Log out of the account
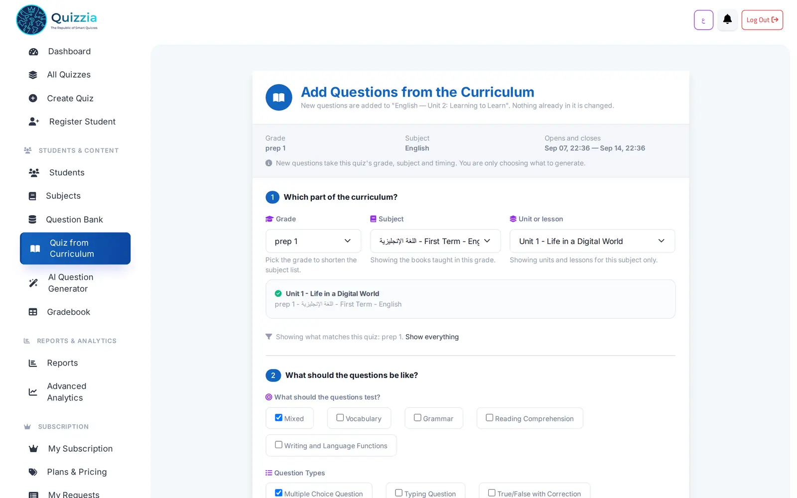The height and width of the screenshot is (498, 797). (x=762, y=20)
